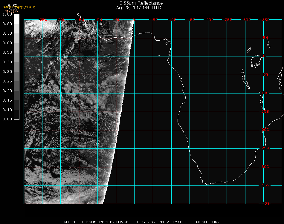Click the 0.80 colorbar scale value
This screenshot has width=284, height=224.
tap(7, 24)
